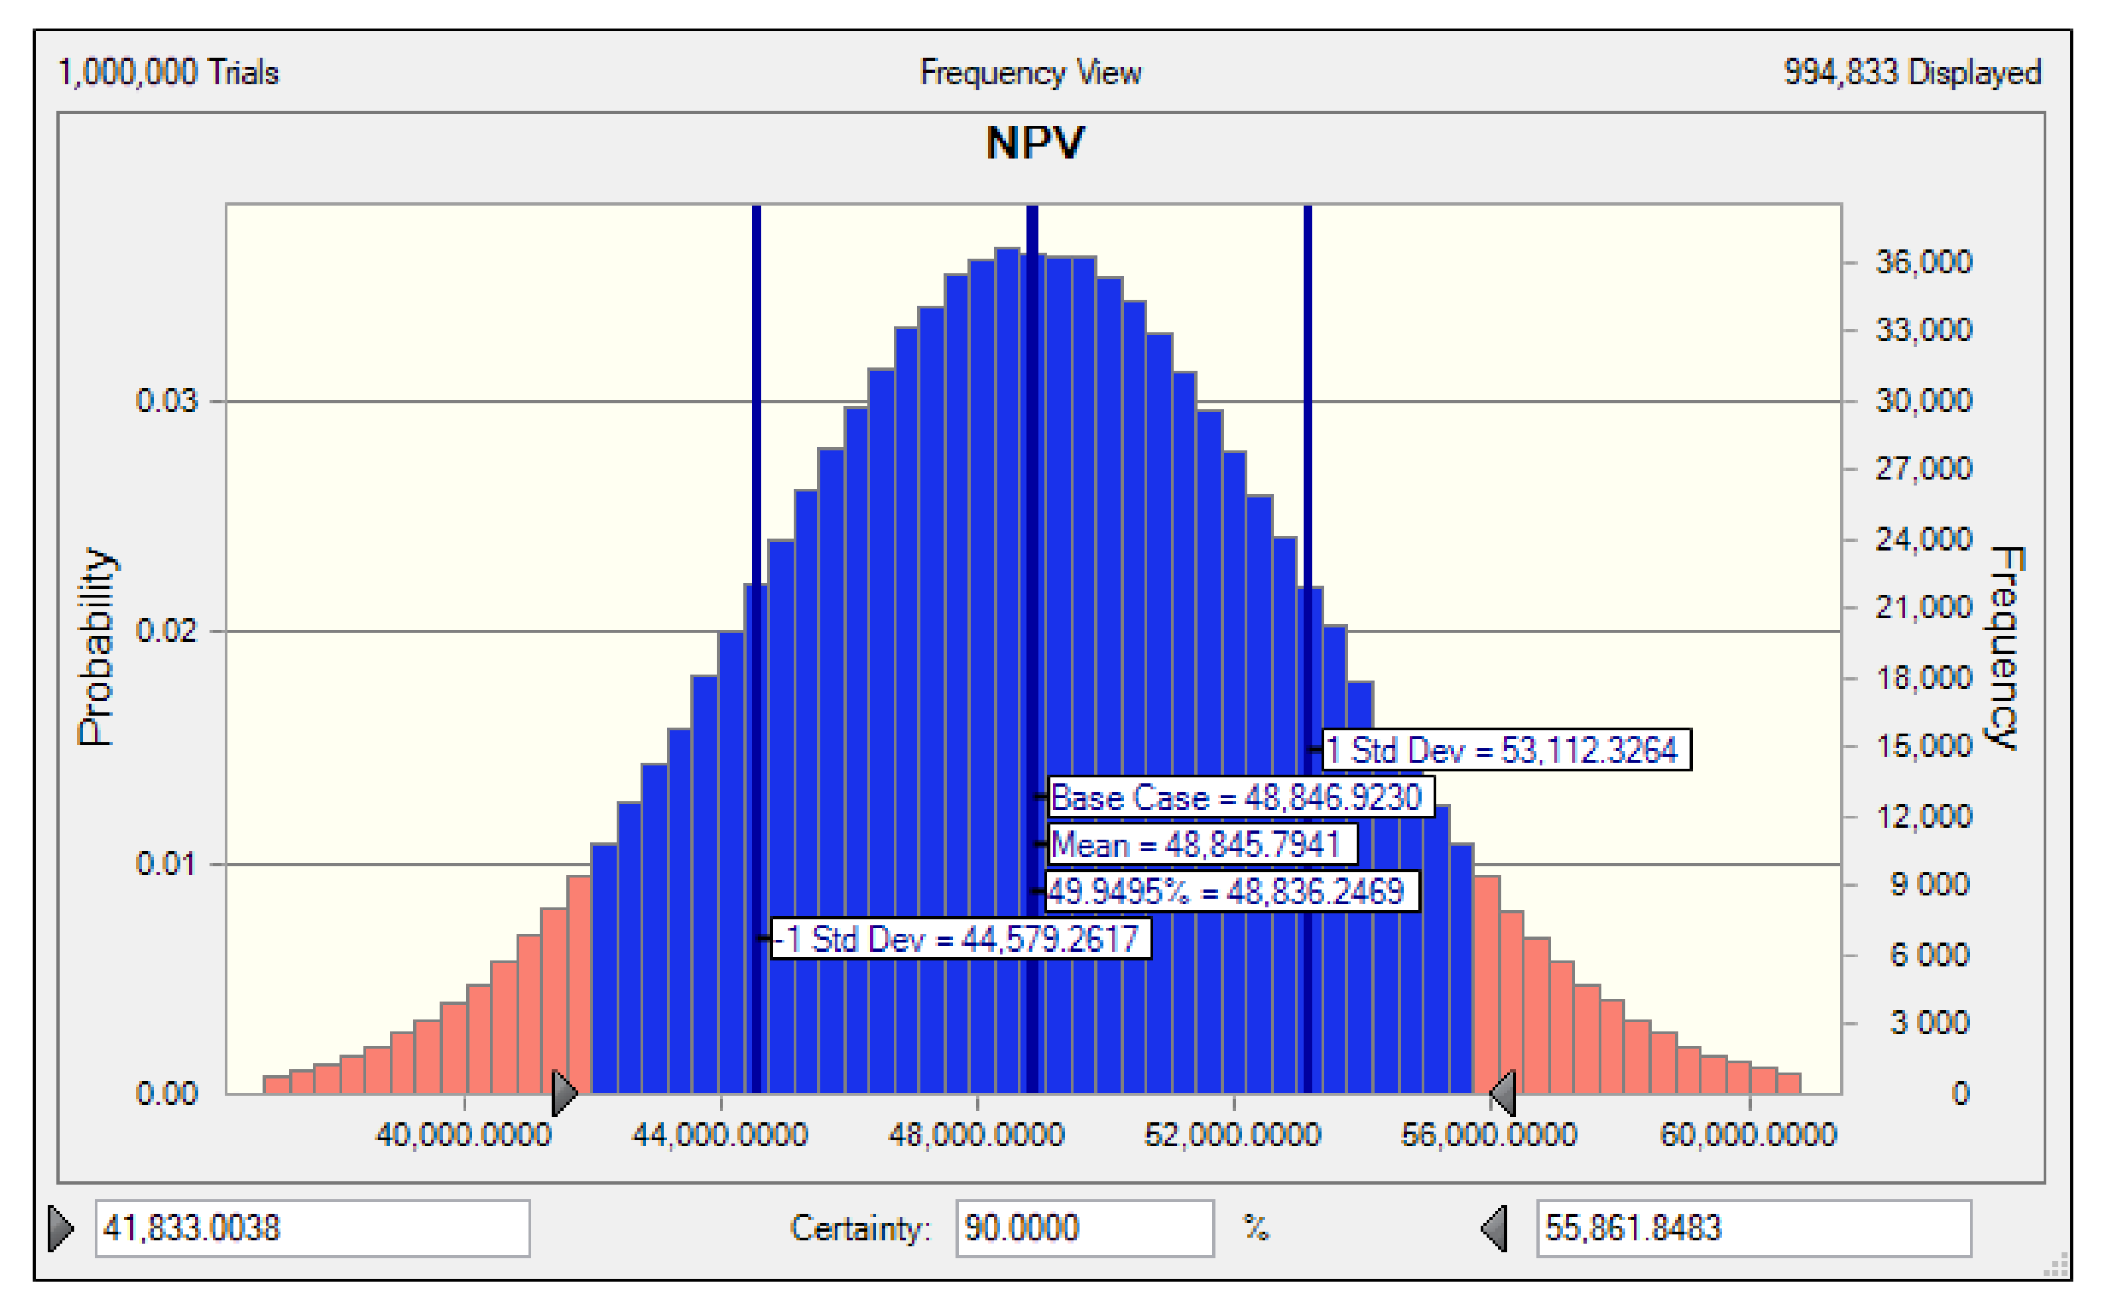Click the left certainty grabber on the chart axis
2104x1306 pixels.
(x=563, y=1092)
